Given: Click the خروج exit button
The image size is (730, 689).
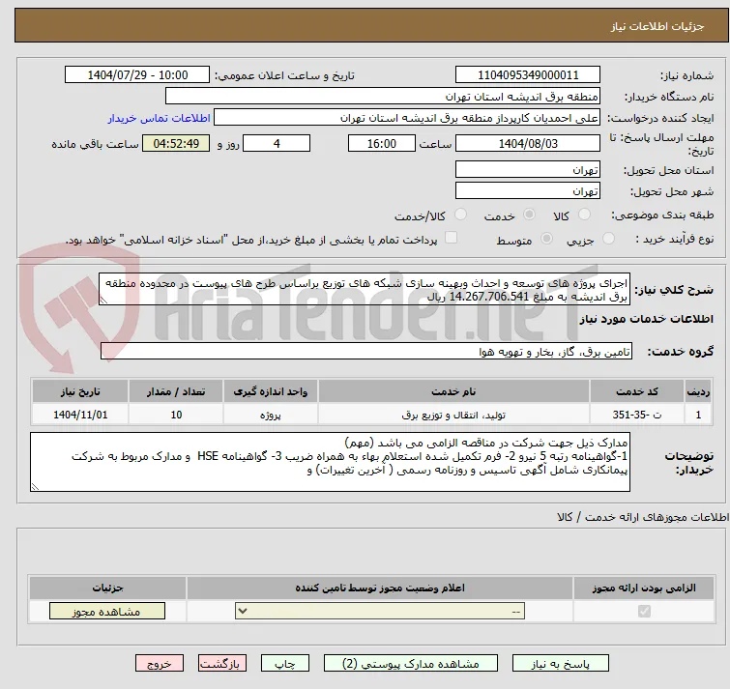Looking at the screenshot, I should [160, 664].
